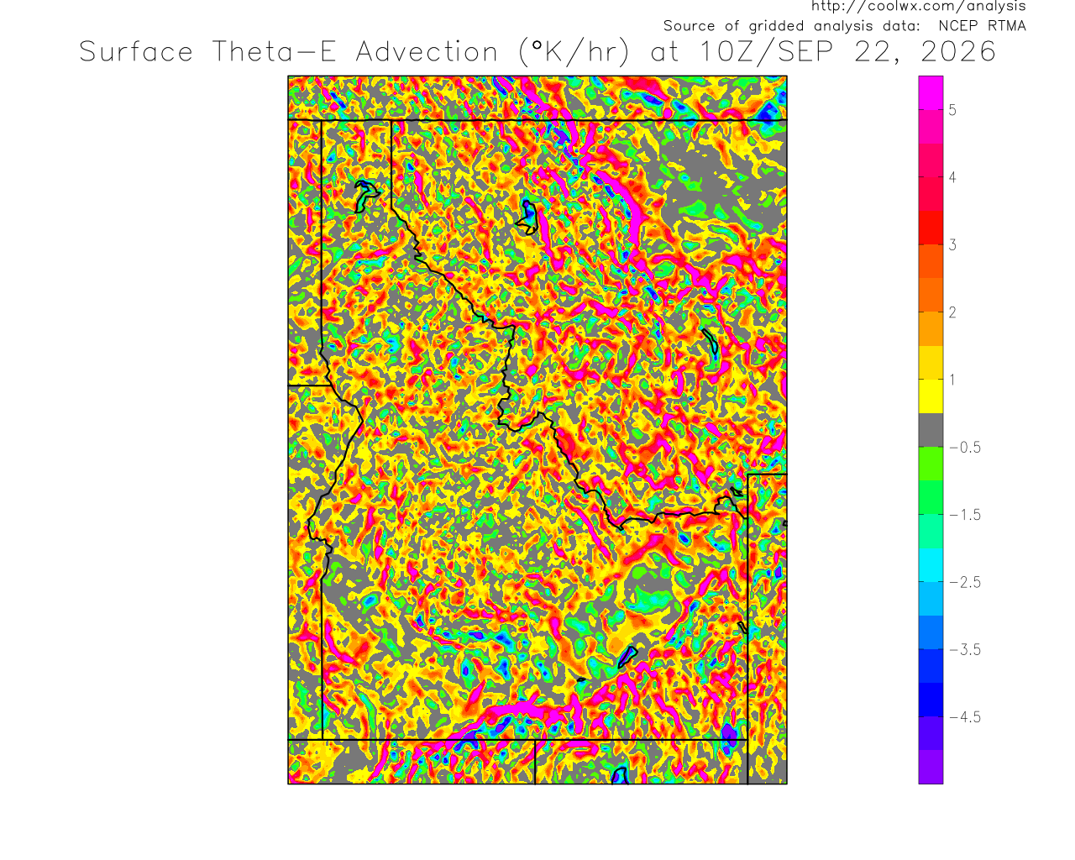Click the colorbar label 5

pos(952,110)
